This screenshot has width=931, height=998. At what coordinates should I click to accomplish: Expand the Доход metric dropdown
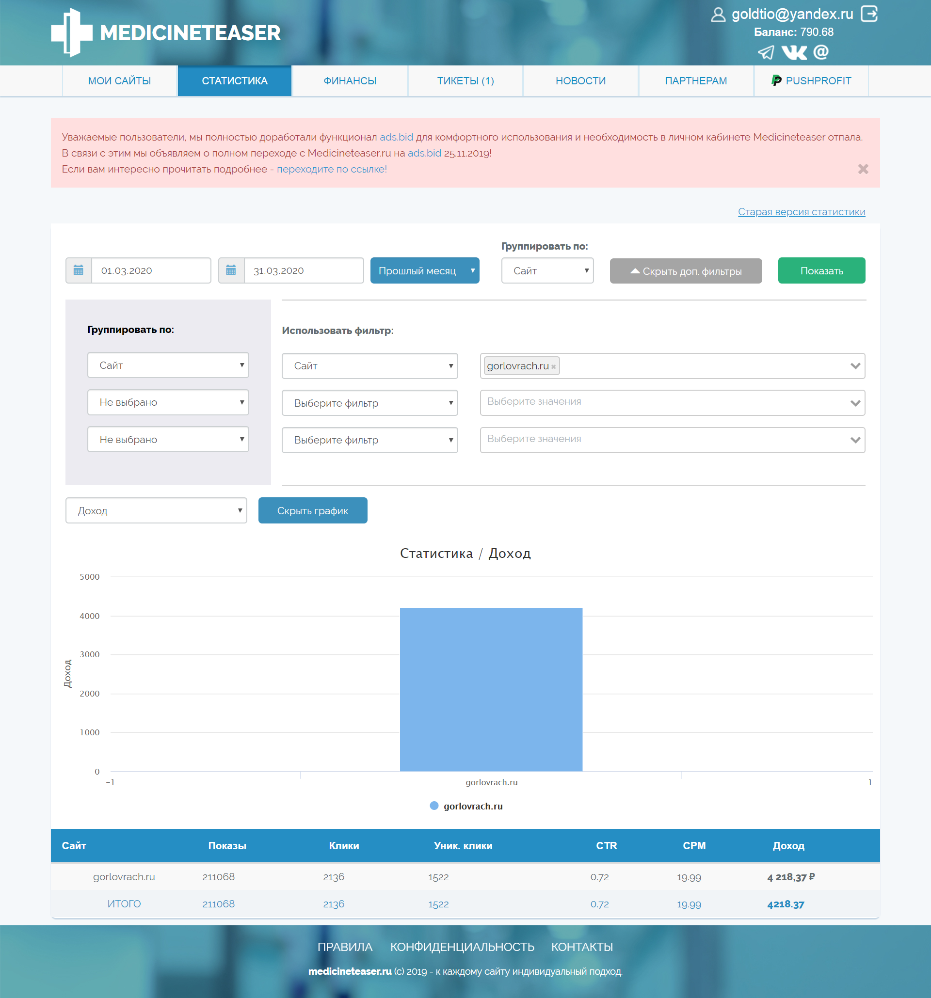(x=156, y=510)
